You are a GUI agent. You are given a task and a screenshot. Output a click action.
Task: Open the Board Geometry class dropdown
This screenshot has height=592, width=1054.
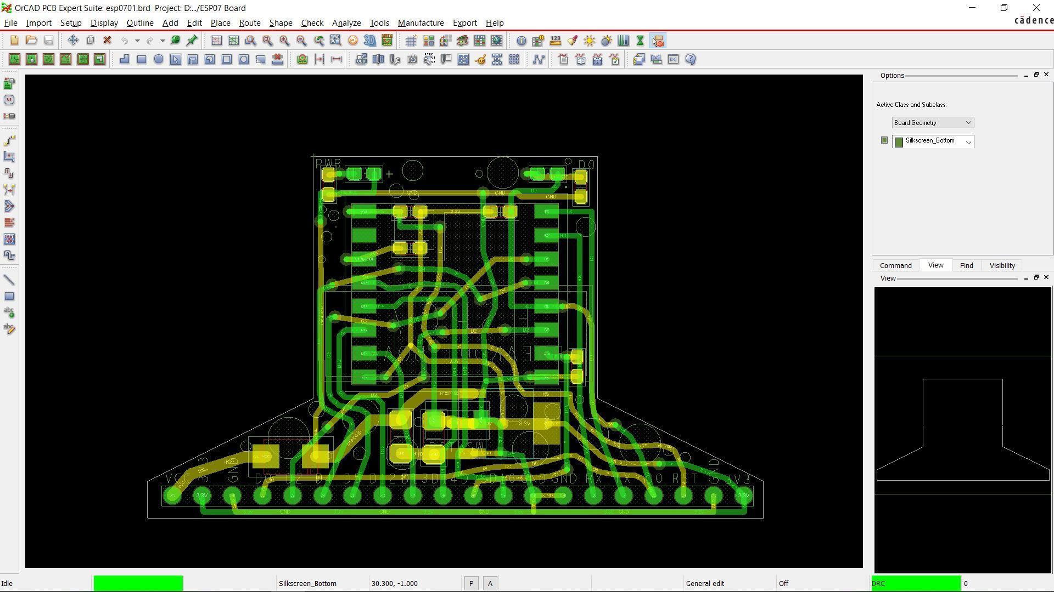point(968,122)
